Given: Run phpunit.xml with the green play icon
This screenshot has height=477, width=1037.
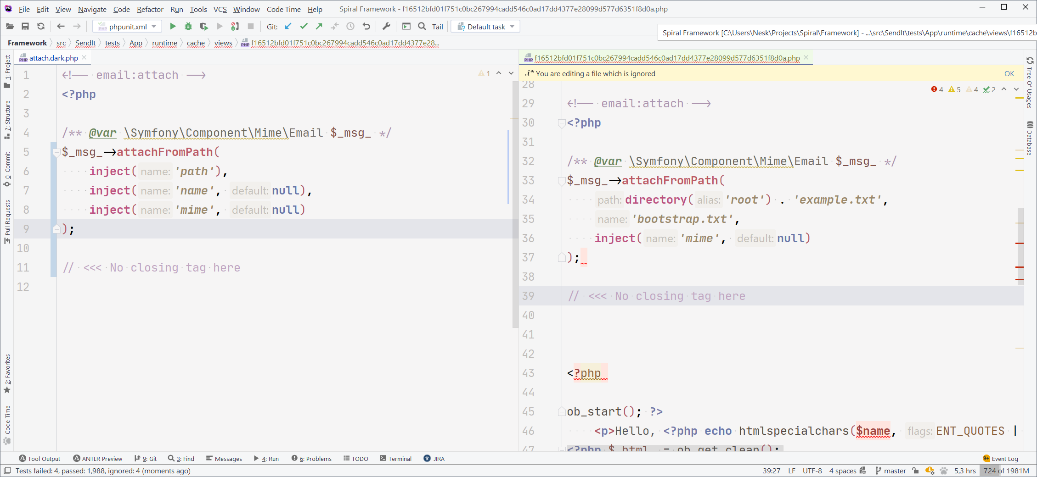Looking at the screenshot, I should pos(173,27).
